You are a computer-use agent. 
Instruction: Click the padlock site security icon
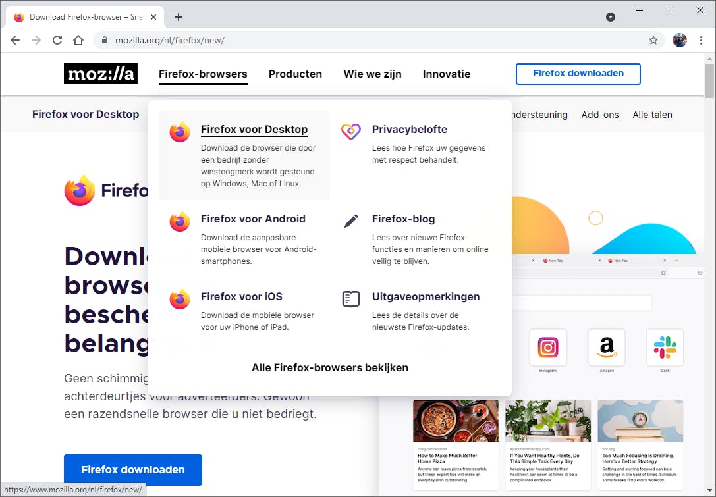click(x=105, y=40)
